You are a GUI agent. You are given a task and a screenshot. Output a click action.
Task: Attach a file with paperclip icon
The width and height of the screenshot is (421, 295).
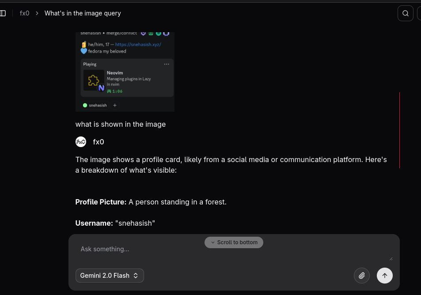362,276
